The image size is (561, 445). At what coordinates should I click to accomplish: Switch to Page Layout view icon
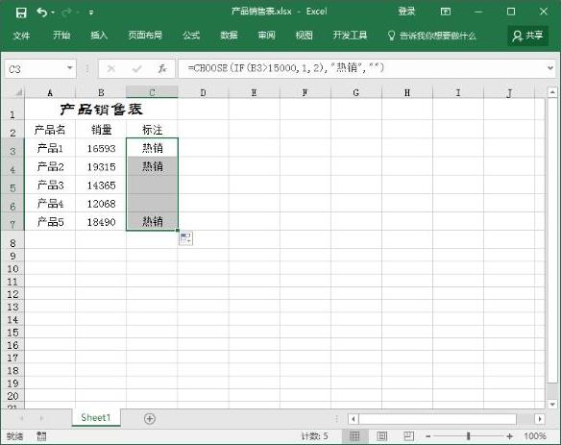pyautogui.click(x=381, y=436)
